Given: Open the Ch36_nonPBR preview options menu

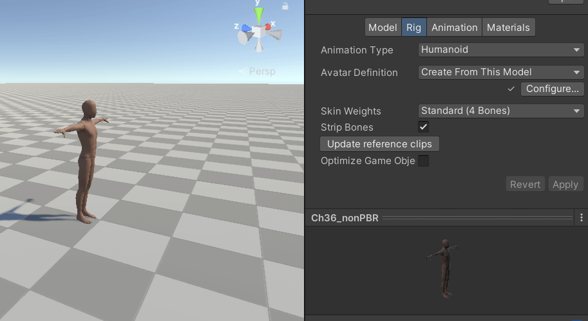Looking at the screenshot, I should 582,217.
